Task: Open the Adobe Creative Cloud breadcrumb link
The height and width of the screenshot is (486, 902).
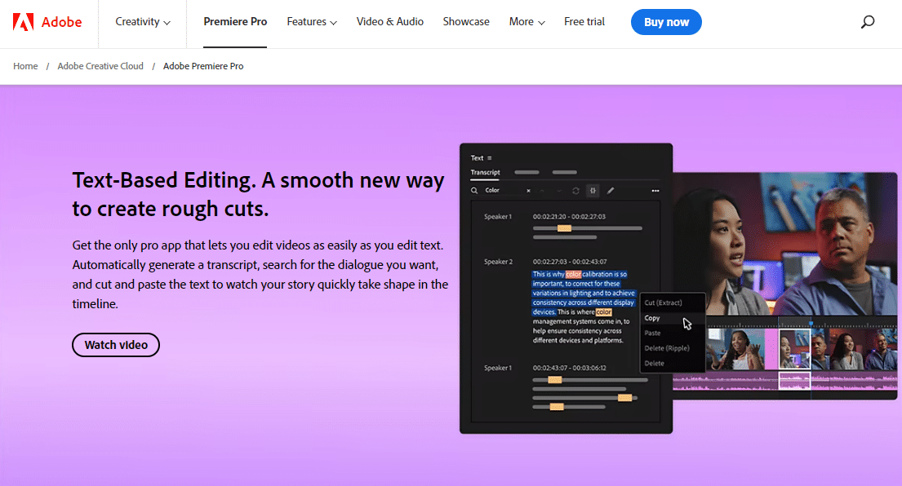Action: click(x=100, y=66)
